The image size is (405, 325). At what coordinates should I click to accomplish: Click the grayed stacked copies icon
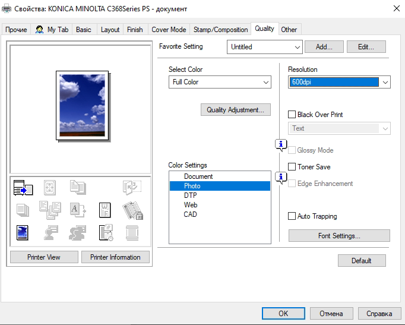(x=23, y=210)
